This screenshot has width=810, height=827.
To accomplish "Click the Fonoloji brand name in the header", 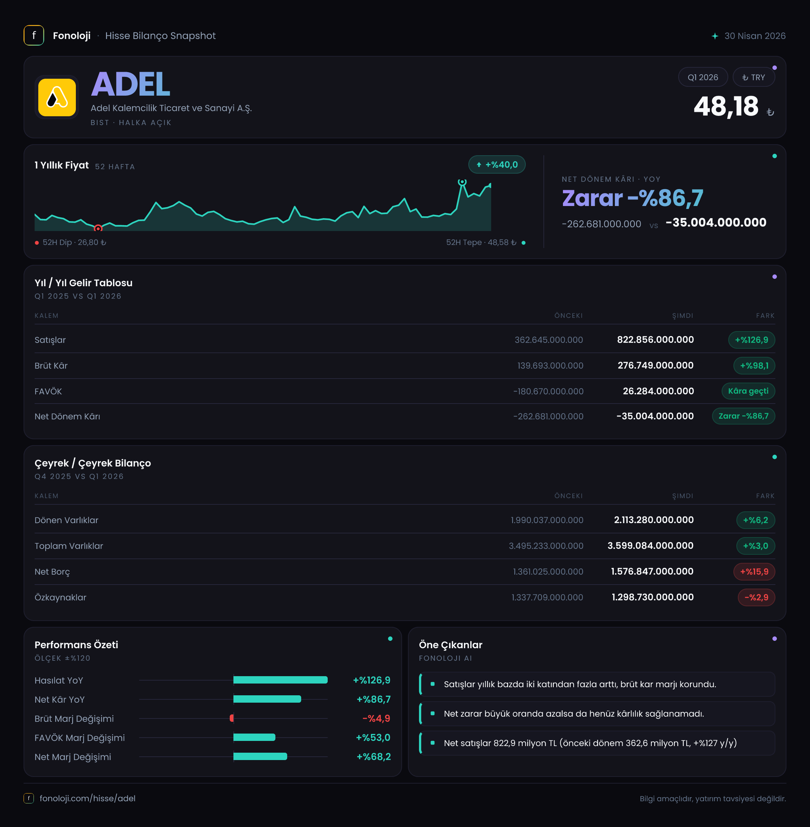I will (x=71, y=36).
